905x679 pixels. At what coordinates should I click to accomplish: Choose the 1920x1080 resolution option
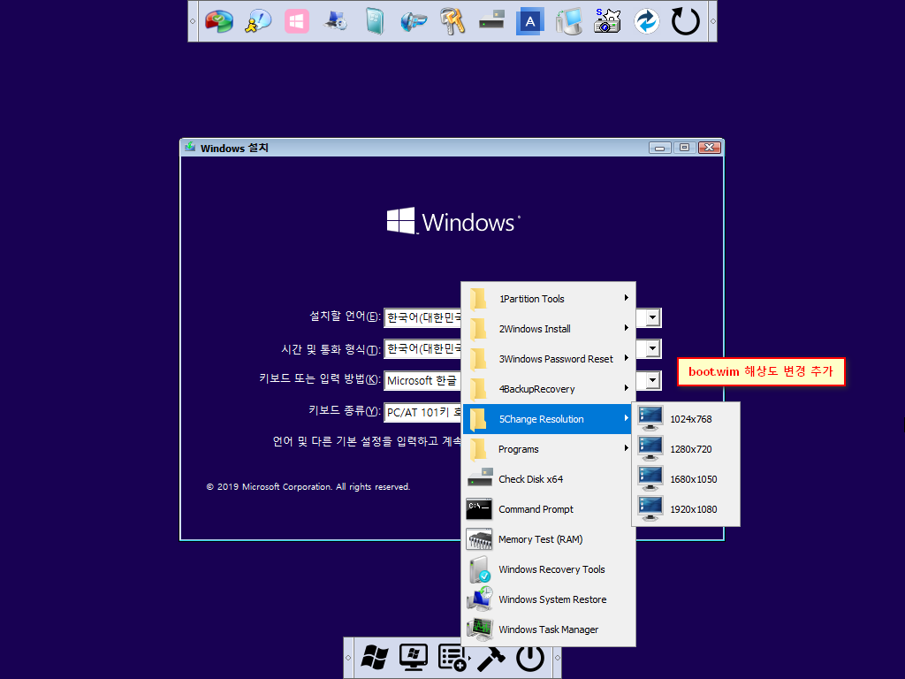[x=686, y=509]
